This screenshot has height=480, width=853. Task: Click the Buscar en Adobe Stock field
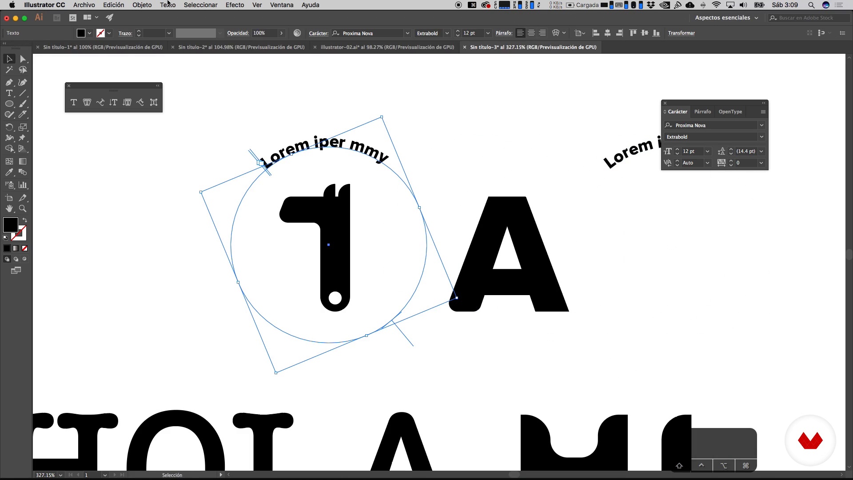[810, 18]
